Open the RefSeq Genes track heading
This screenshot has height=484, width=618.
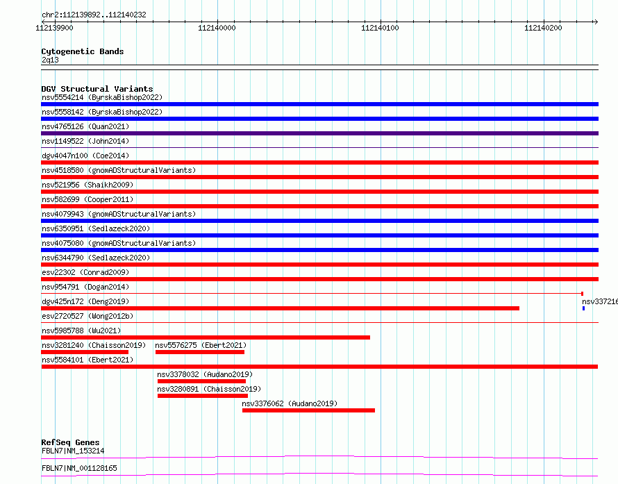click(70, 442)
